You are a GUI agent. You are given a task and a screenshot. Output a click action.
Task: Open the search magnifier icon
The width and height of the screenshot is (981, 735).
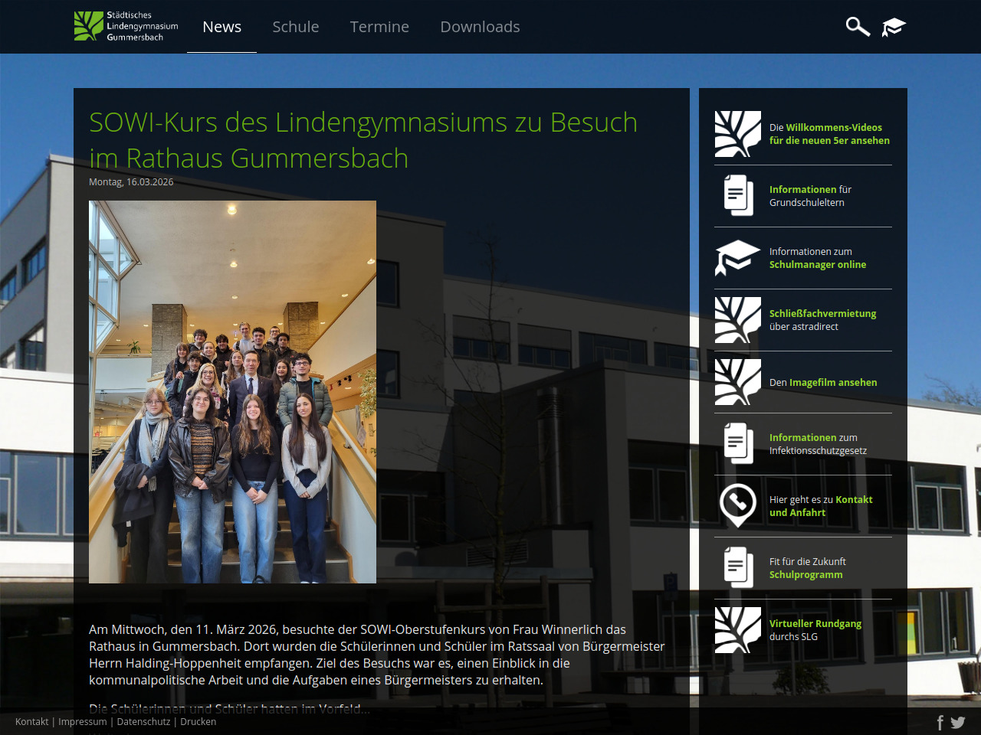point(857,27)
